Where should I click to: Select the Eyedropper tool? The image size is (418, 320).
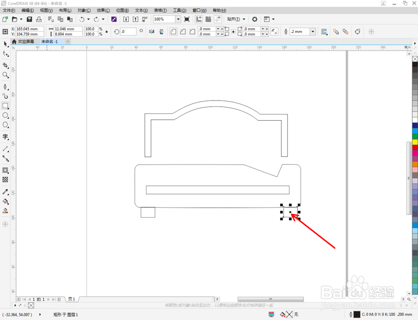pyautogui.click(x=5, y=192)
